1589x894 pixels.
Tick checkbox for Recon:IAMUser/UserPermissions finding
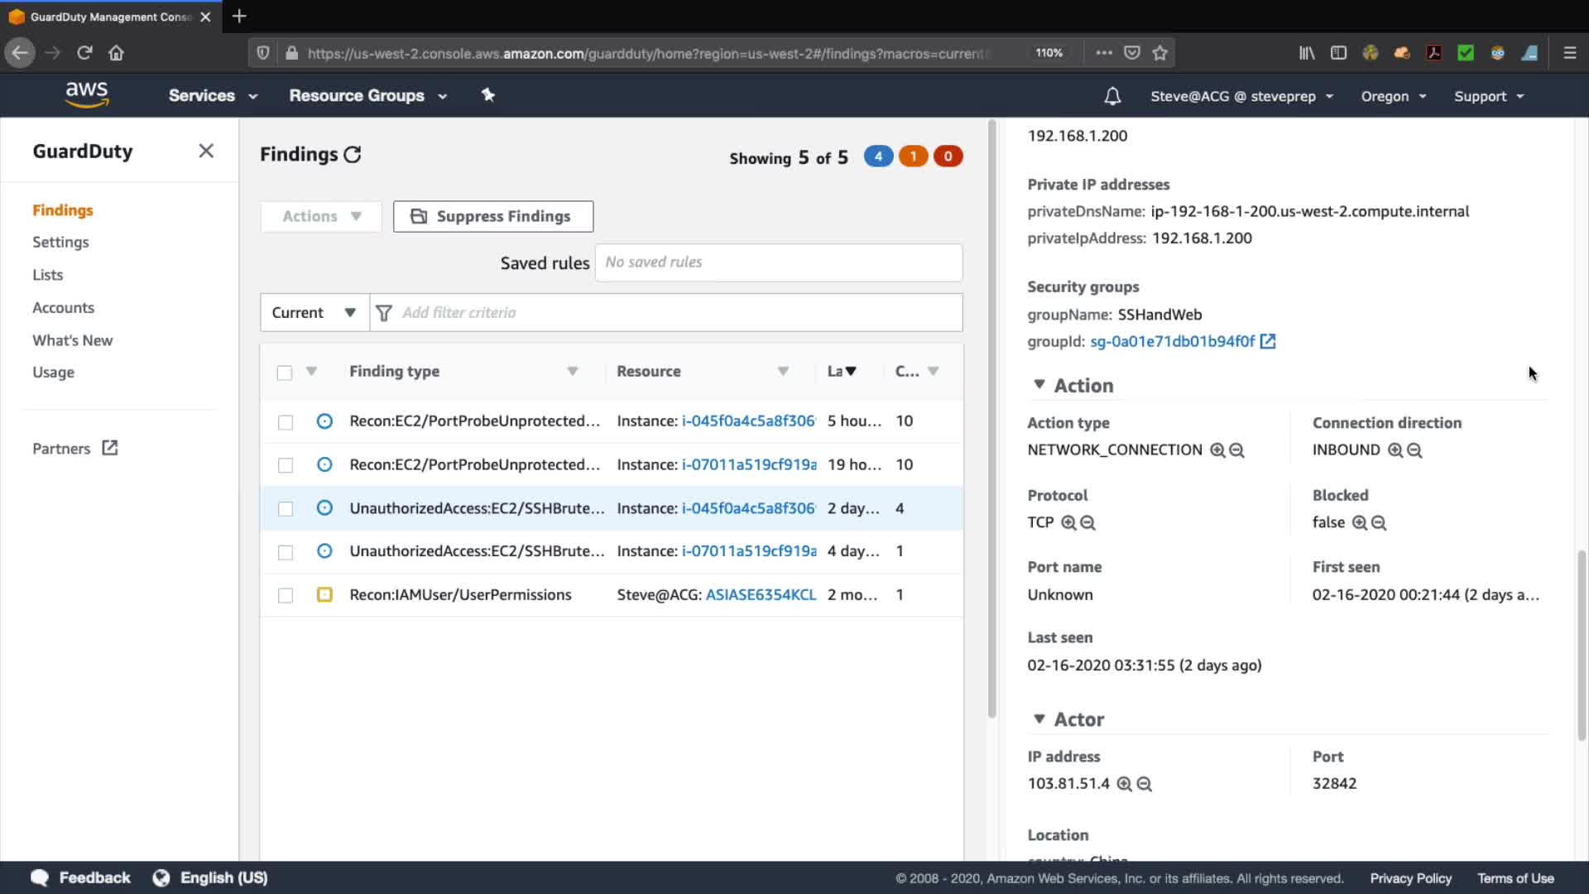(286, 595)
